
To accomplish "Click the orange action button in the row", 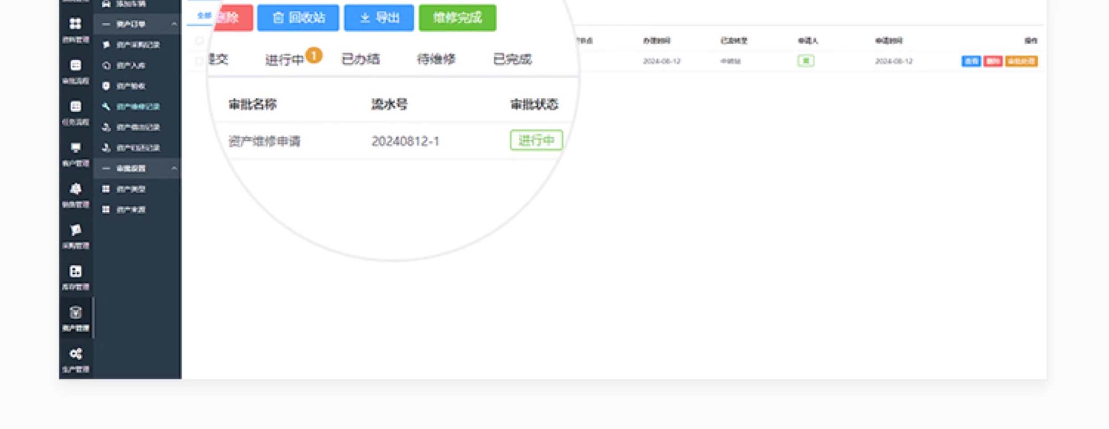I will coord(1021,61).
